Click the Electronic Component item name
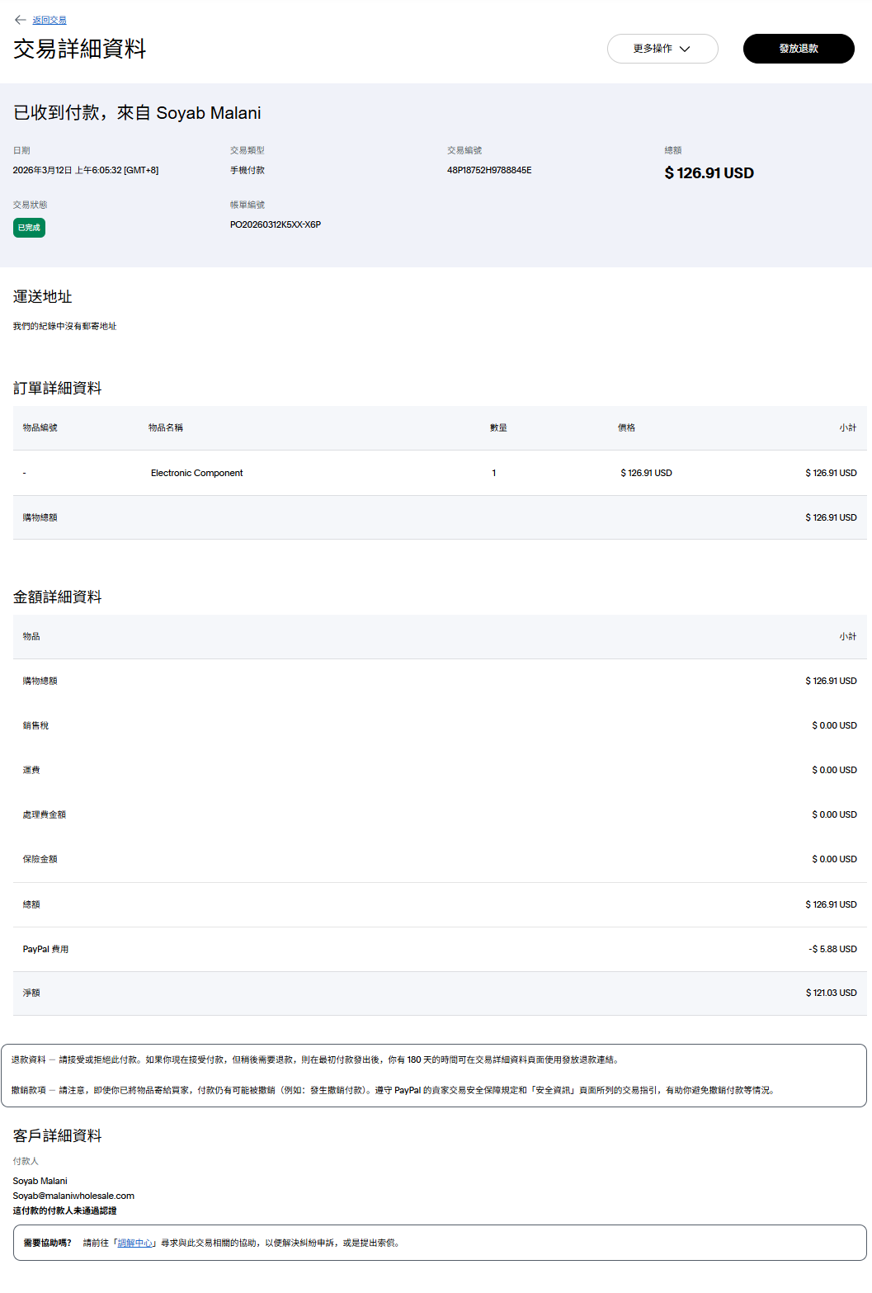This screenshot has width=872, height=1293. click(x=196, y=473)
